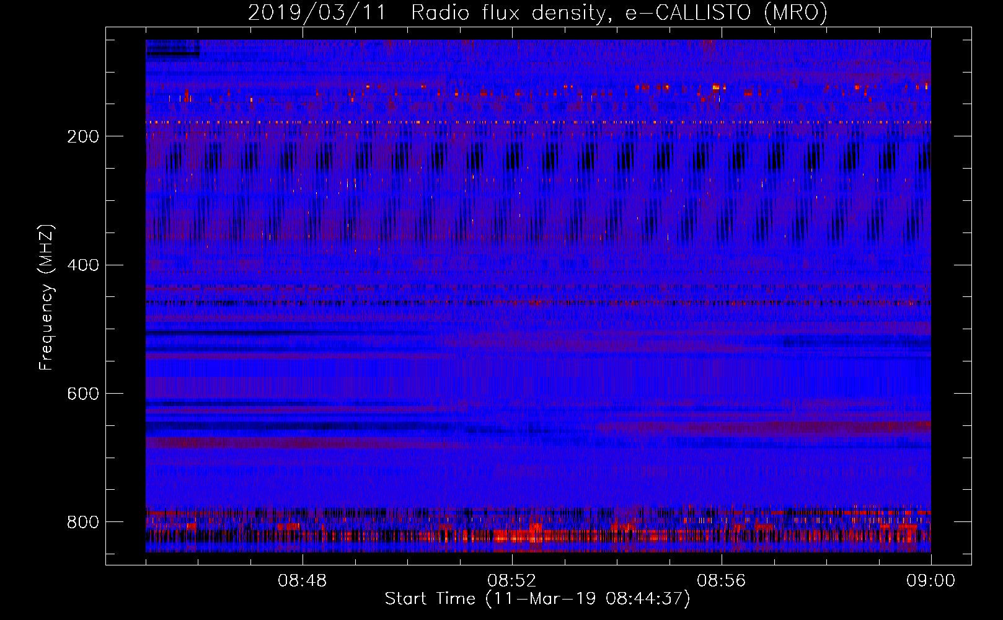Click the "Start Time (11-Mar-19 08:44:37)" x-axis label
This screenshot has width=1003, height=620.
pyautogui.click(x=537, y=599)
